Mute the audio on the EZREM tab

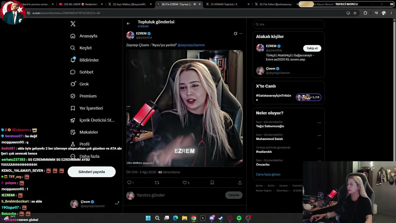pyautogui.click(x=195, y=4)
